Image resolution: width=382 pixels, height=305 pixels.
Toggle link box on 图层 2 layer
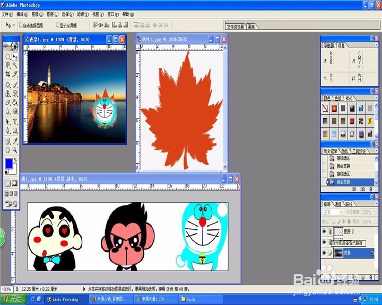point(330,231)
